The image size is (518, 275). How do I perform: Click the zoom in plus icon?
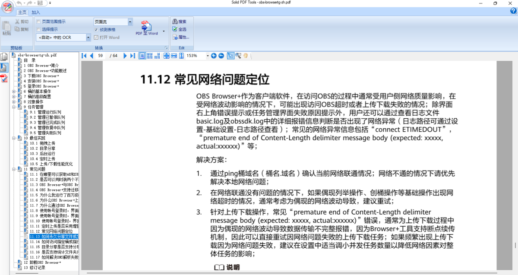tap(214, 56)
